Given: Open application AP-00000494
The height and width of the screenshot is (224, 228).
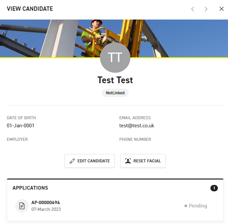Looking at the screenshot, I should click(46, 202).
